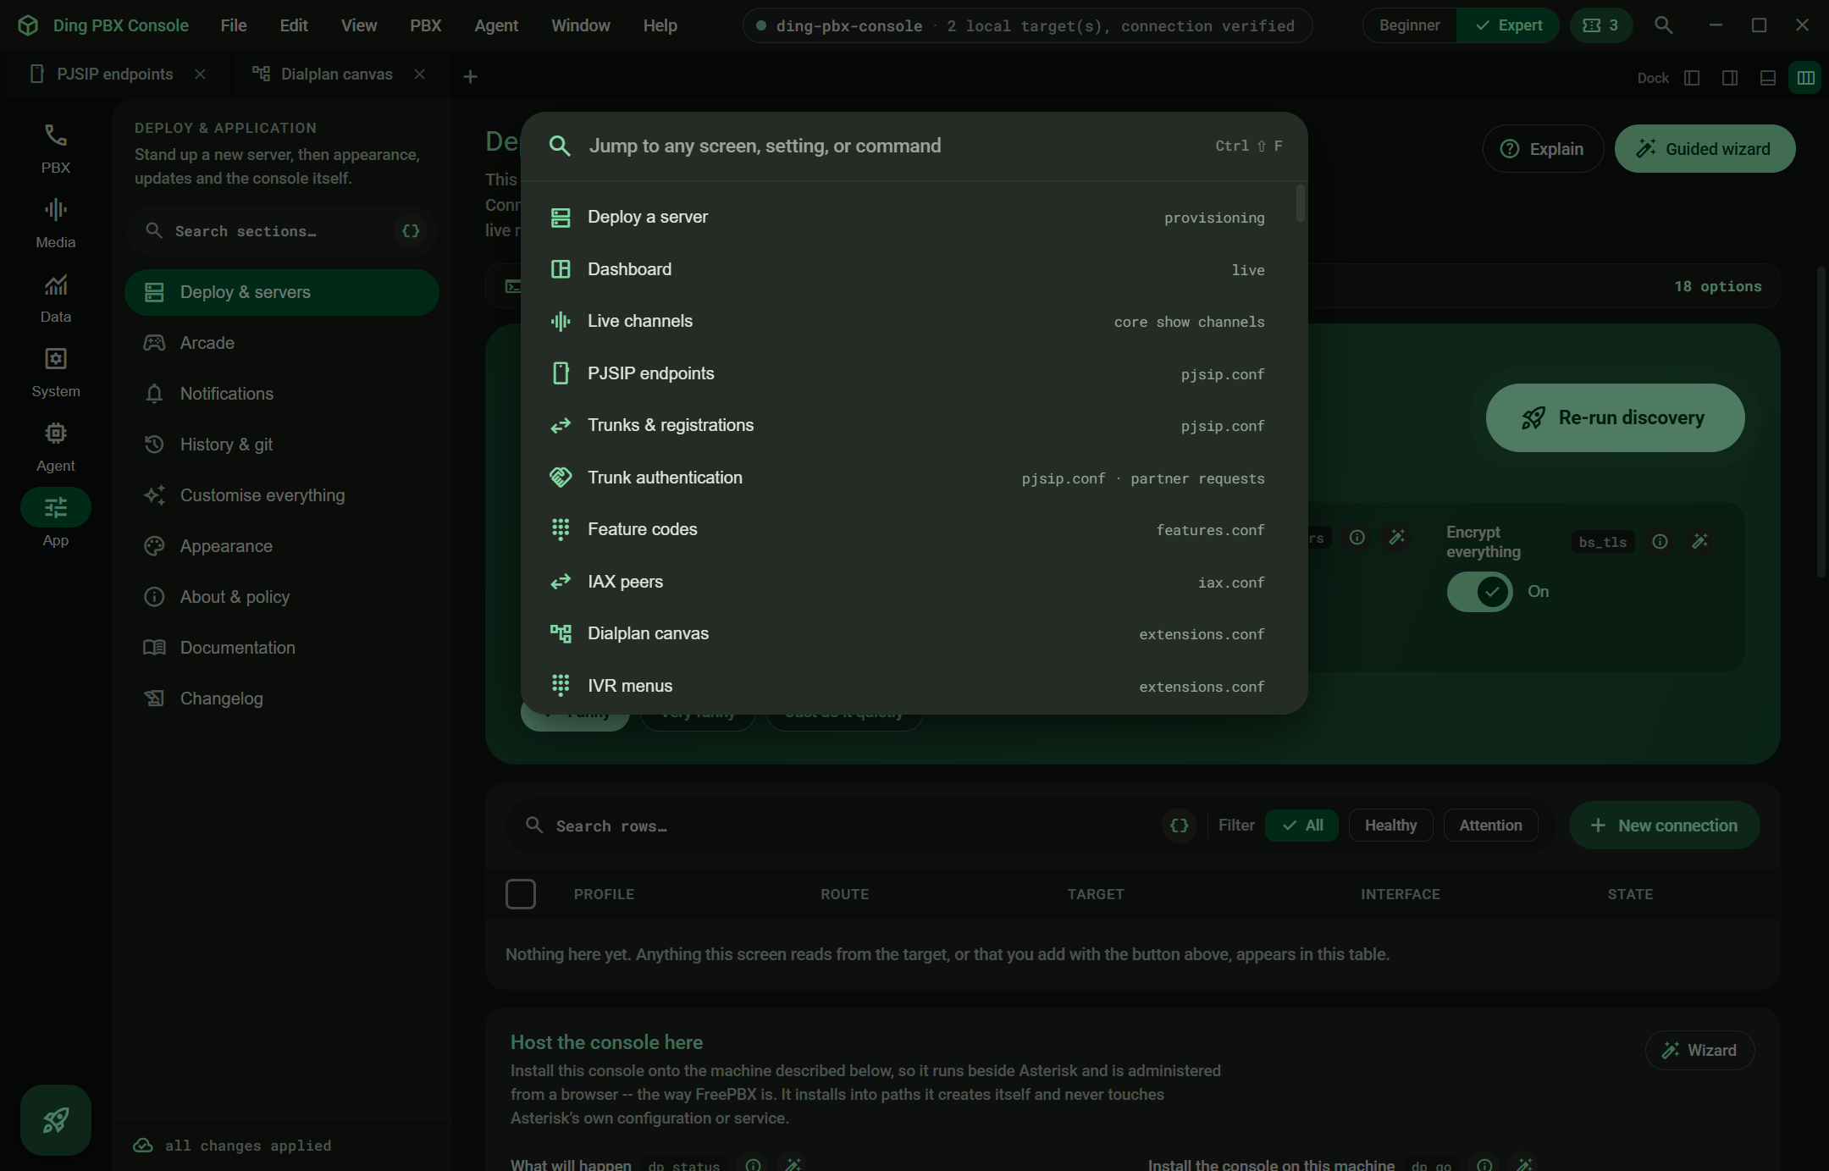Open the Window menu
This screenshot has width=1829, height=1171.
[x=581, y=25]
